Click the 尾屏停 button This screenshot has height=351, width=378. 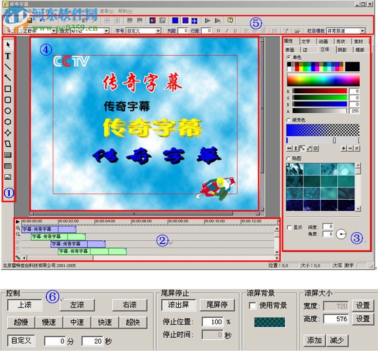(x=217, y=305)
